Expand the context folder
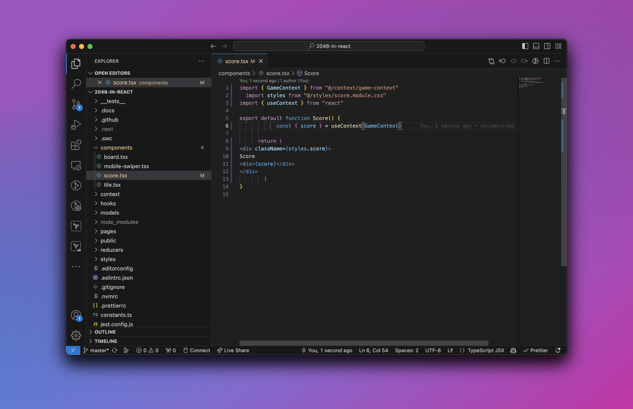The image size is (633, 409). [149, 194]
